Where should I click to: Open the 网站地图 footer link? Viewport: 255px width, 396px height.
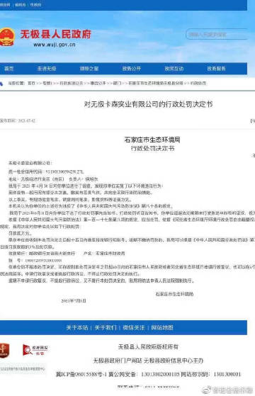(x=162, y=327)
